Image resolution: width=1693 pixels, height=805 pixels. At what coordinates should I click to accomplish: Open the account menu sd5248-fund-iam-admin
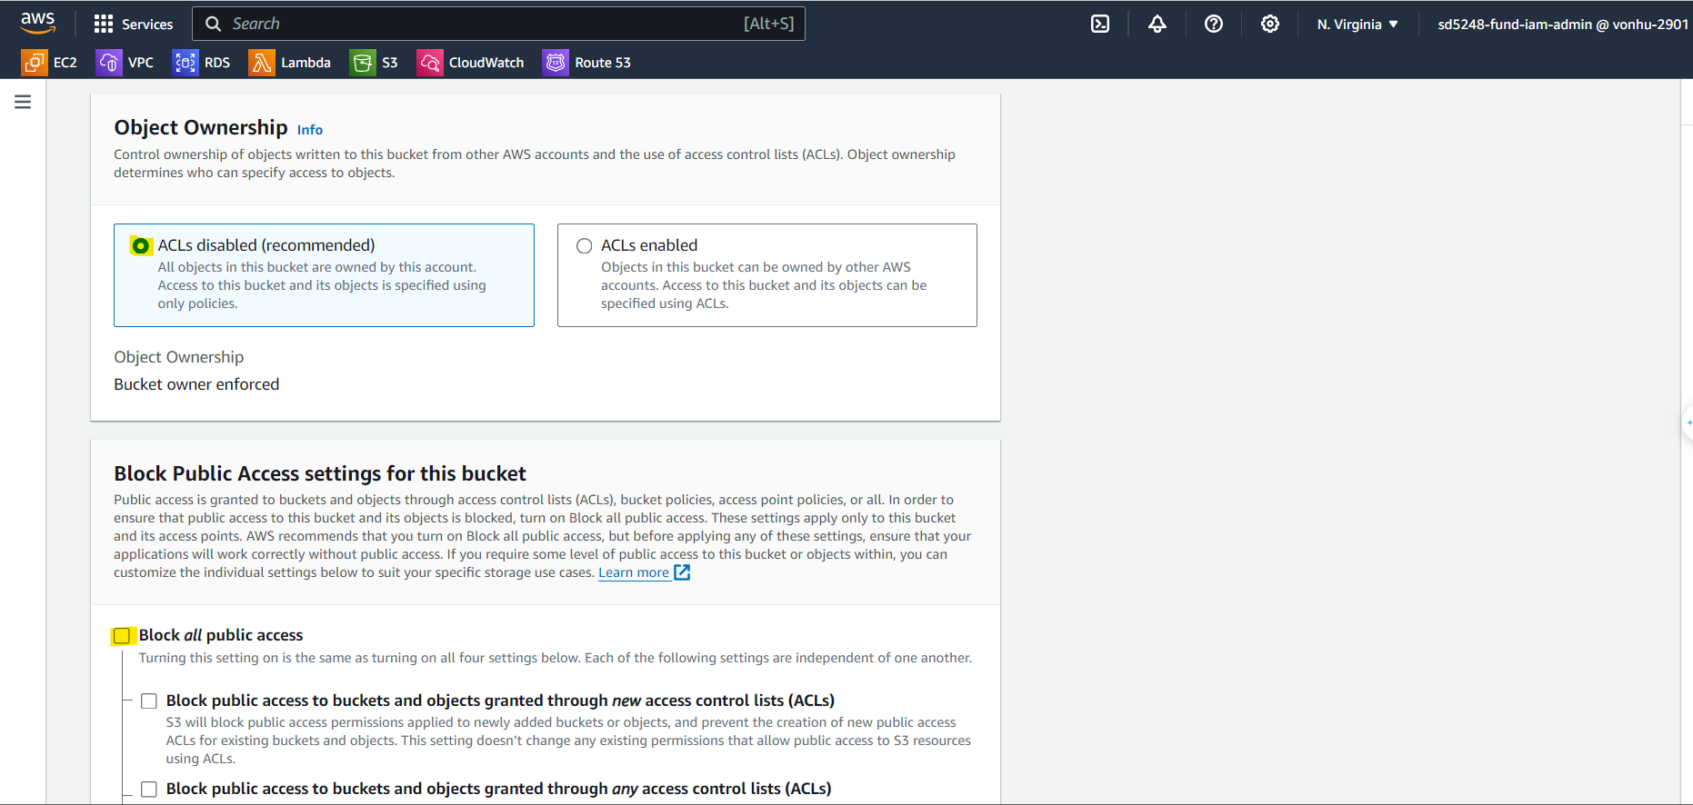1561,25
